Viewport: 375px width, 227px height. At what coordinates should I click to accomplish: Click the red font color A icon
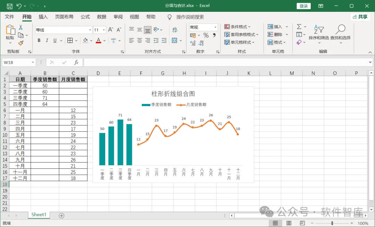pos(98,40)
